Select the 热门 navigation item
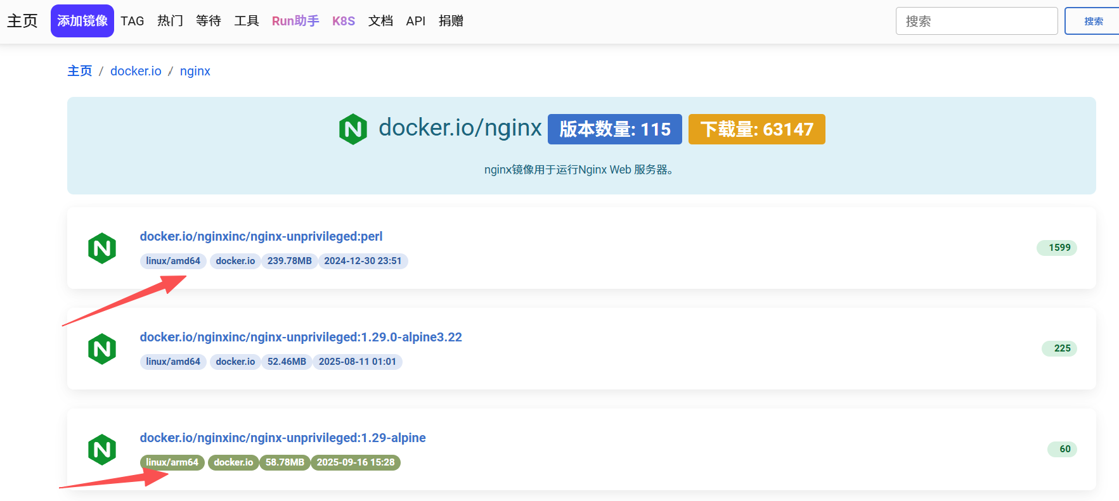1119x501 pixels. (x=170, y=21)
